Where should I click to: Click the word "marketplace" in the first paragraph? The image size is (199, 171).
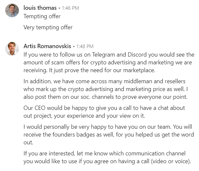point(139,71)
